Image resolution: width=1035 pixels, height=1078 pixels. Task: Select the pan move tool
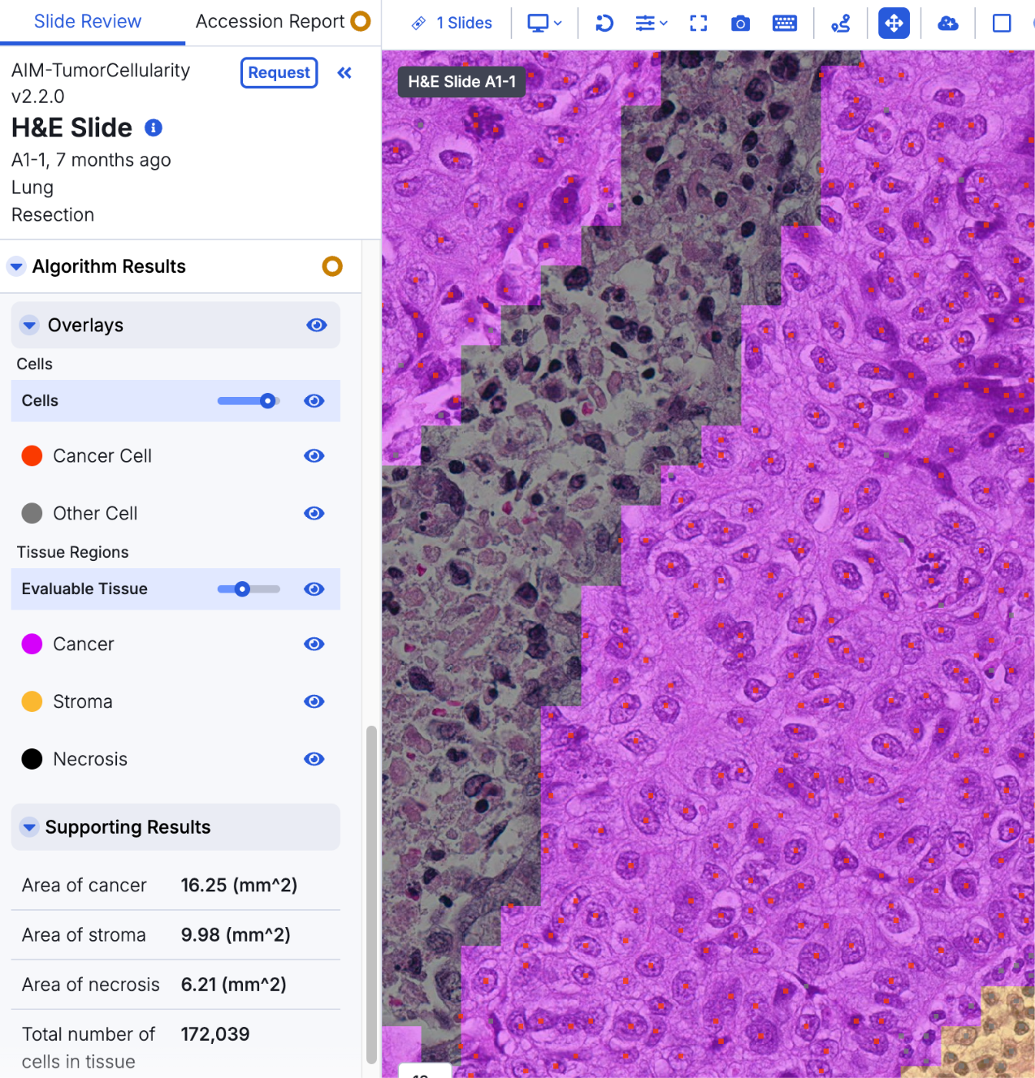894,24
